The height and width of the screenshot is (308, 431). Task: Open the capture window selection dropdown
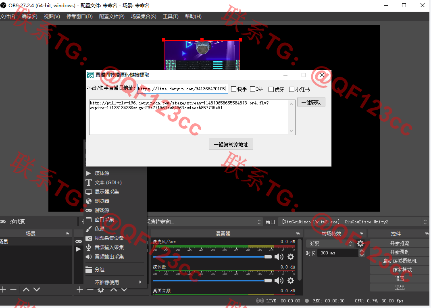[353, 222]
